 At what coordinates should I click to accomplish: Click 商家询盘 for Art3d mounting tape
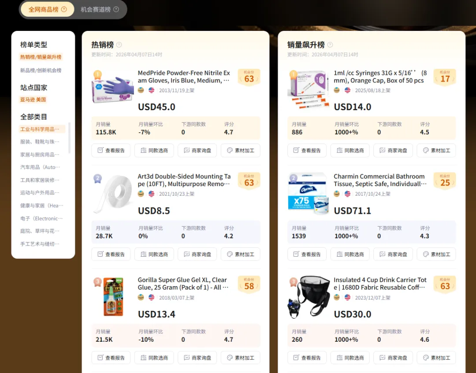[197, 254]
